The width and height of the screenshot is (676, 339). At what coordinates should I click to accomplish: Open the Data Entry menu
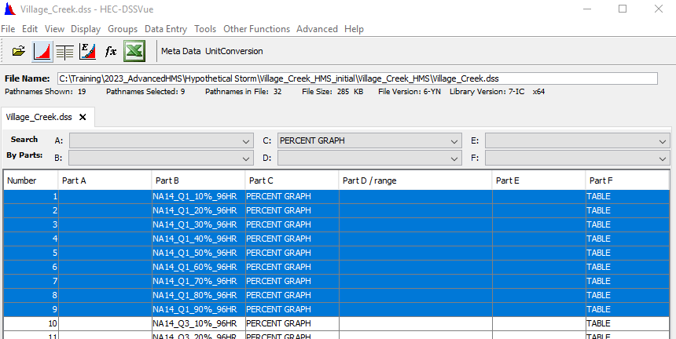(166, 29)
